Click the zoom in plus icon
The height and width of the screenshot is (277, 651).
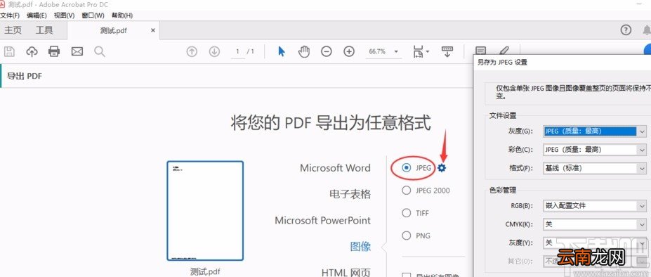[349, 51]
